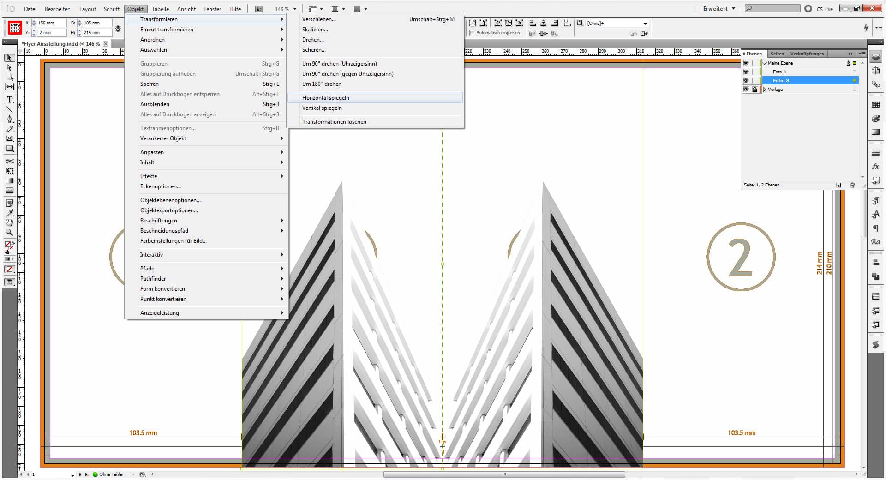This screenshot has height=480, width=886.
Task: Pick the Eyedropper tool
Action: (9, 213)
